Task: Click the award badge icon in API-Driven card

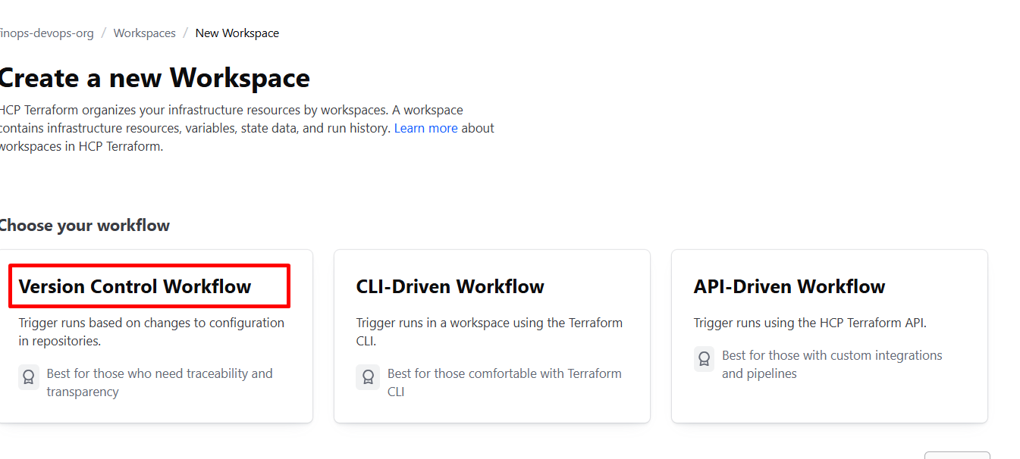Action: point(704,358)
